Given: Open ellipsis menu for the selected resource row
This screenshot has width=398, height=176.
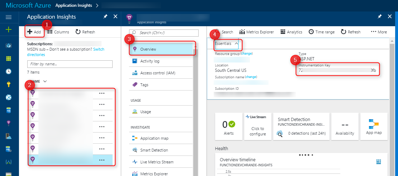Looking at the screenshot, I should click(102, 159).
